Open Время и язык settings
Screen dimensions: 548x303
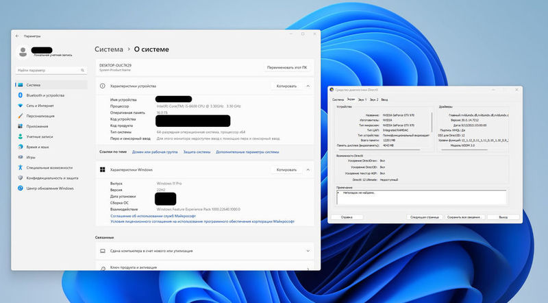point(38,147)
